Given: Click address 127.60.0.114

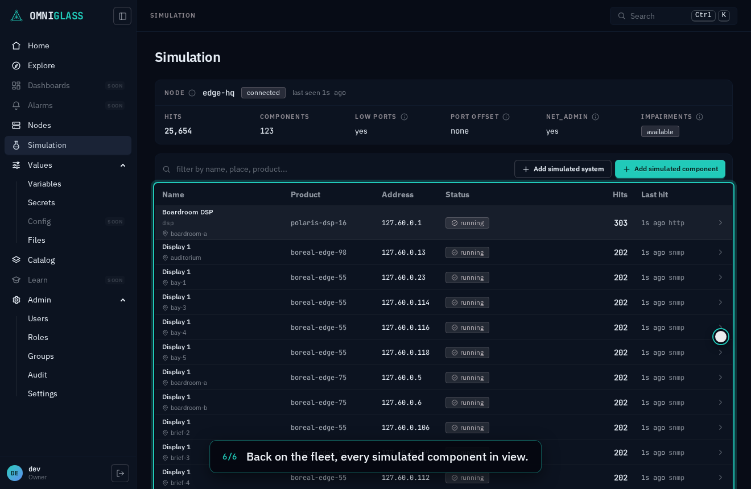Looking at the screenshot, I should tap(406, 302).
